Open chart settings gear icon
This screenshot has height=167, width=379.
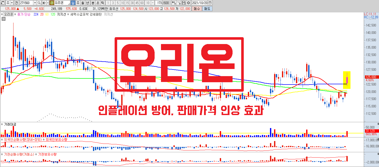(x=188, y=3)
